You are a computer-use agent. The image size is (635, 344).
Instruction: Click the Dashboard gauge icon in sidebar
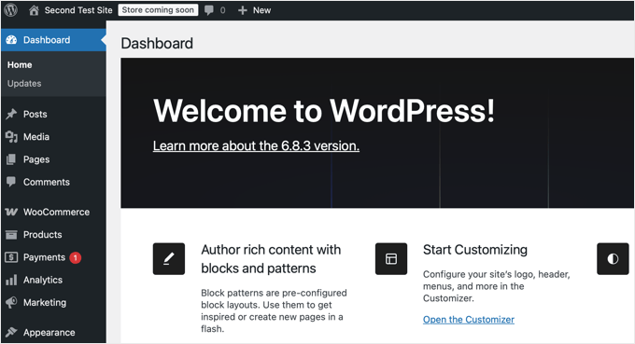point(11,40)
